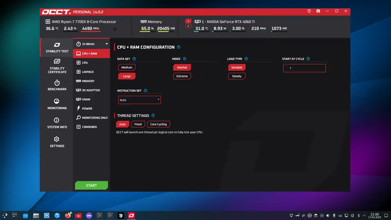
Task: Click the core grid icon beside CPU MHz
Action: (115, 29)
